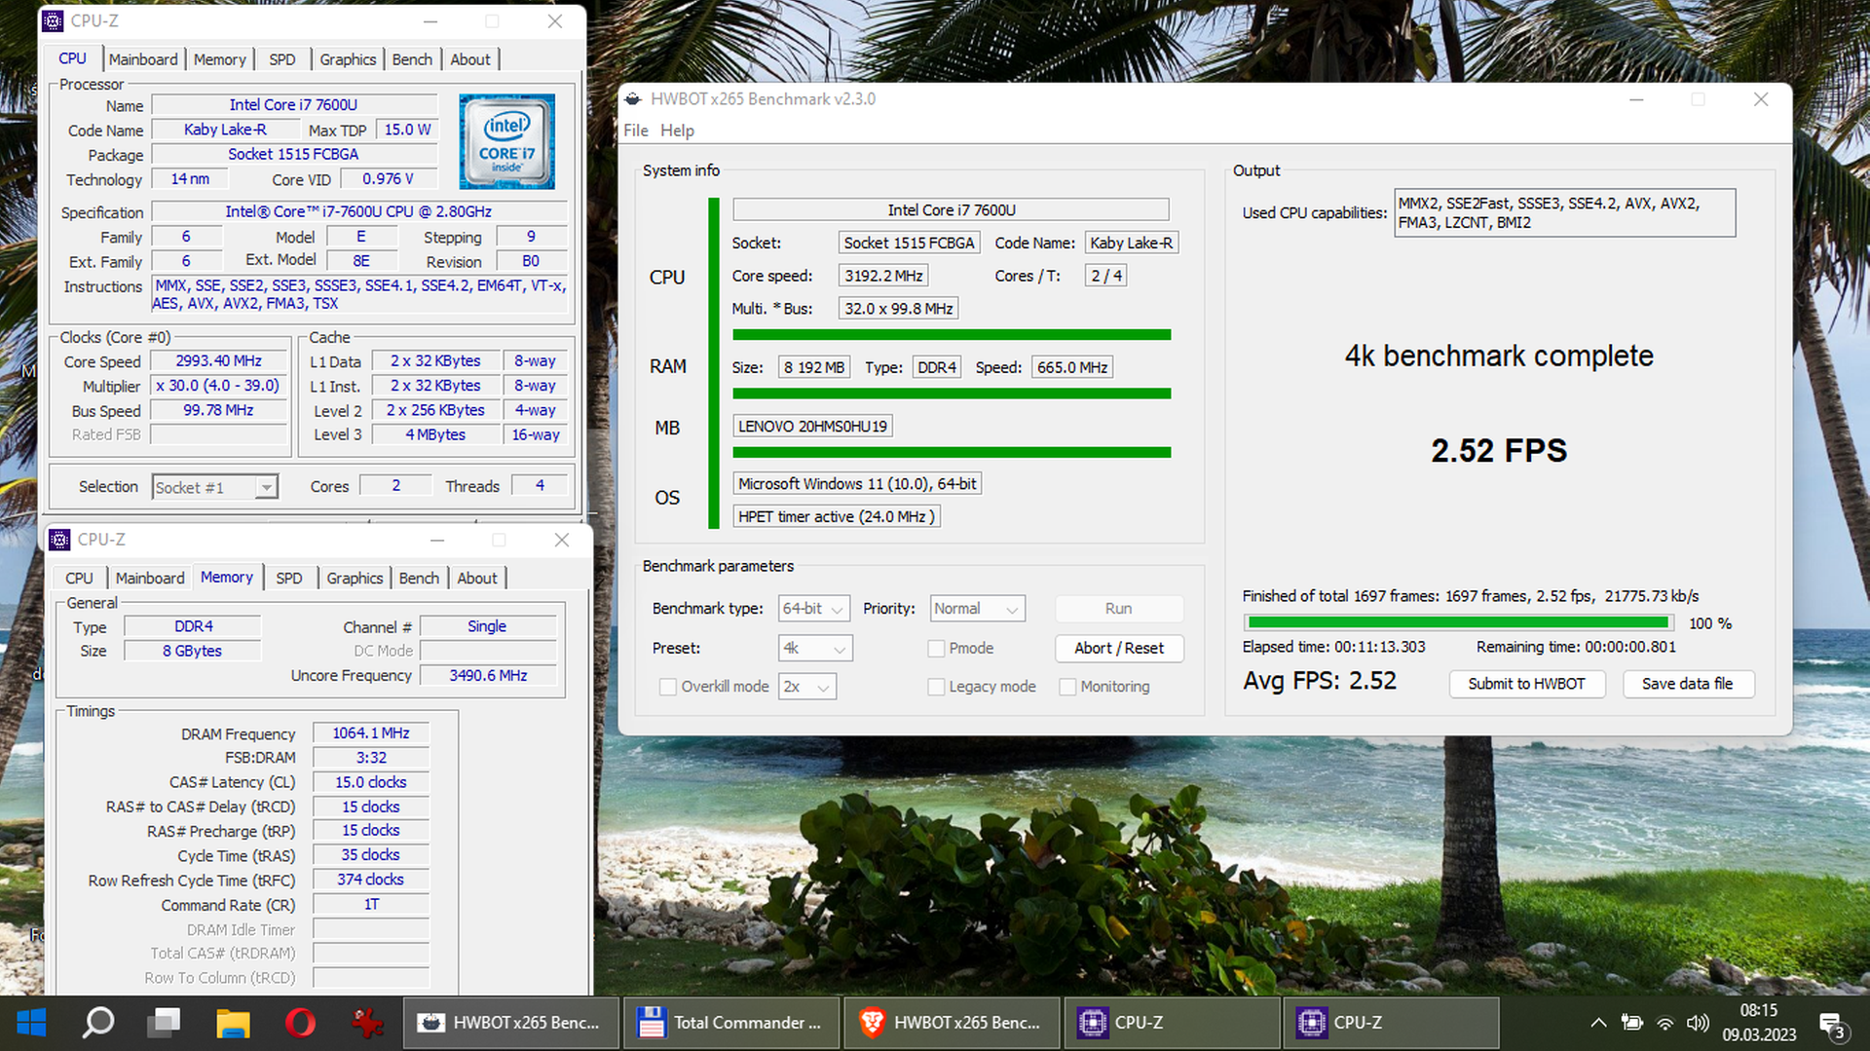The image size is (1870, 1051).
Task: Open notification center icon
Action: 1833,1026
